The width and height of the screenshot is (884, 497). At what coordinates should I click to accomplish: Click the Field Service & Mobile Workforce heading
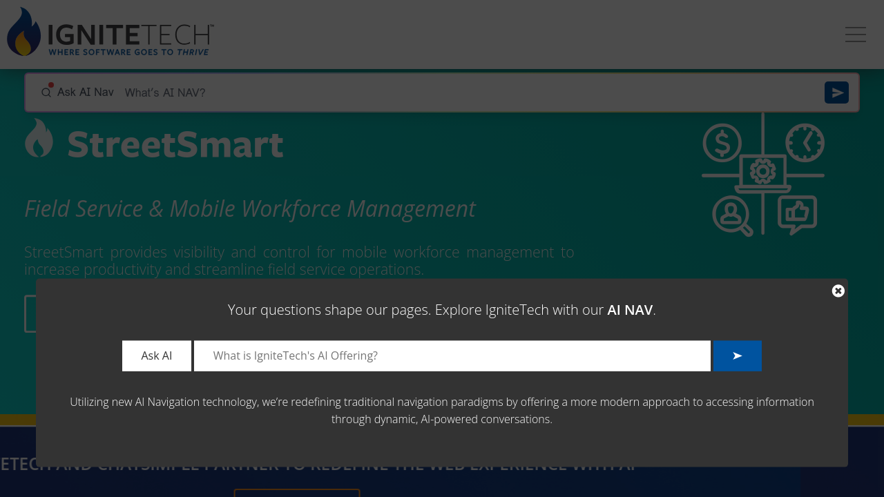pos(249,208)
